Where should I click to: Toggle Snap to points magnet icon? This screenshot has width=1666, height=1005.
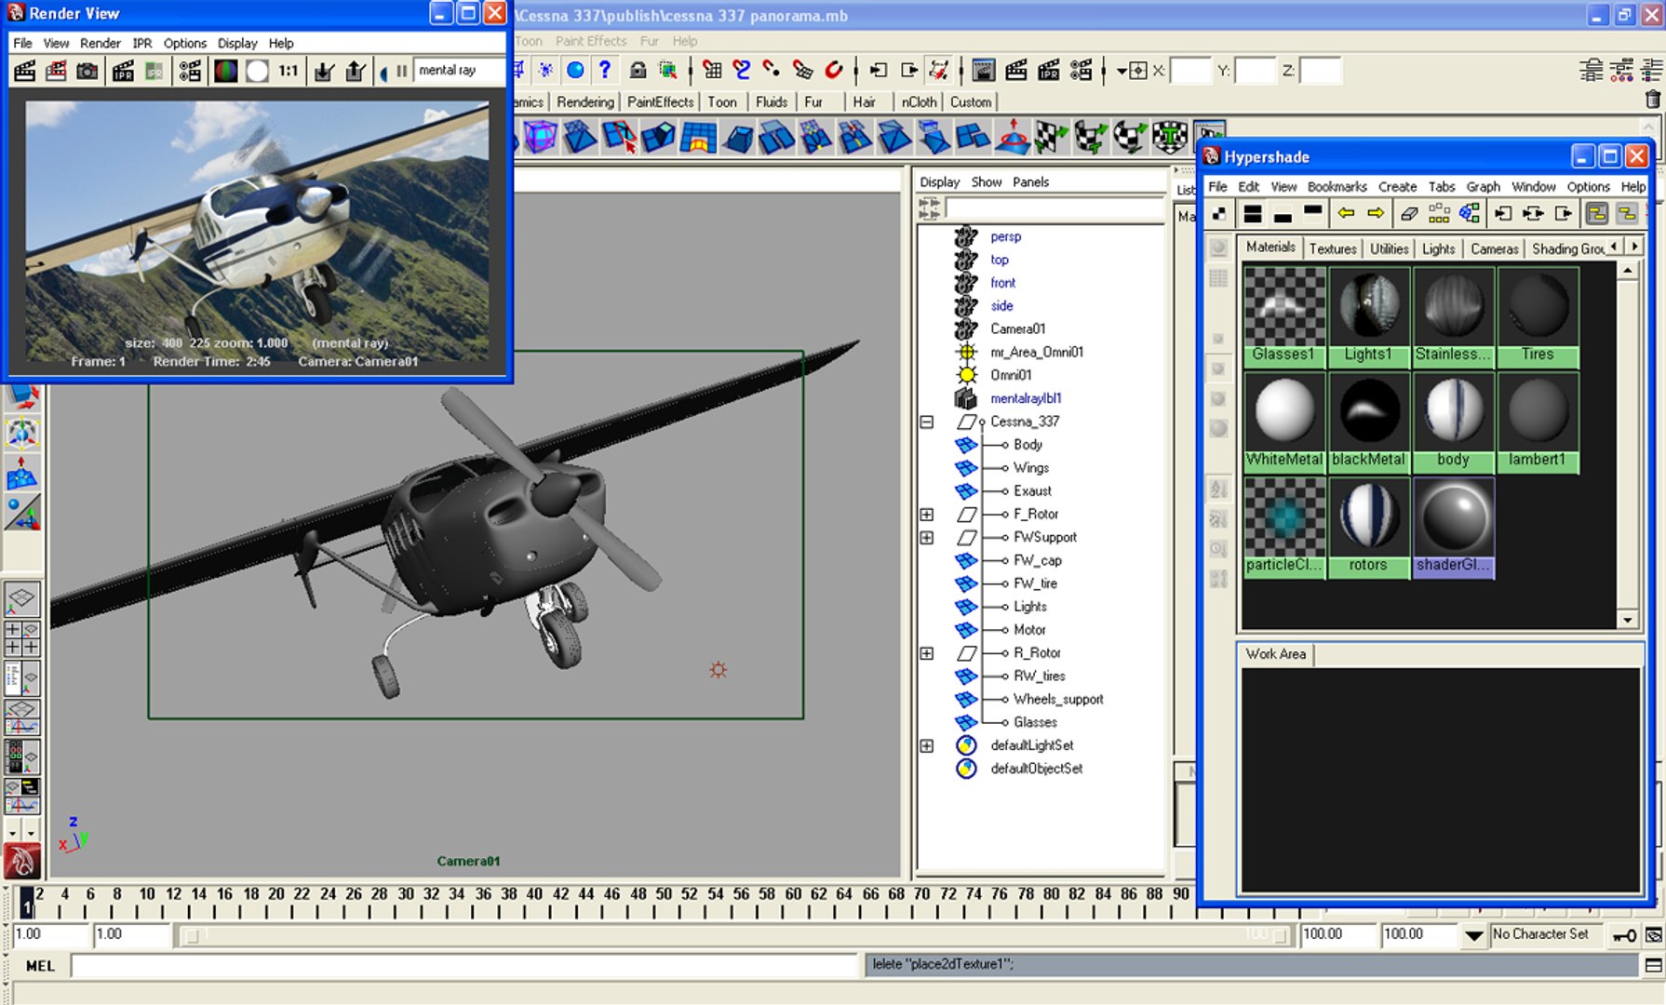[772, 70]
